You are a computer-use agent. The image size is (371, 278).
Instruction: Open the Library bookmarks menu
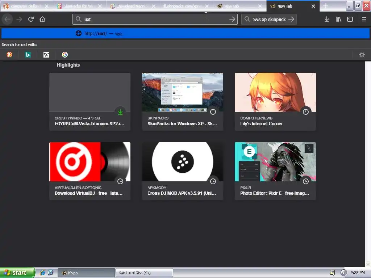click(x=338, y=19)
